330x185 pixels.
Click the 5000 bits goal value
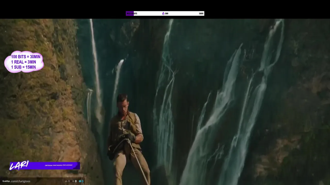[x=201, y=13]
